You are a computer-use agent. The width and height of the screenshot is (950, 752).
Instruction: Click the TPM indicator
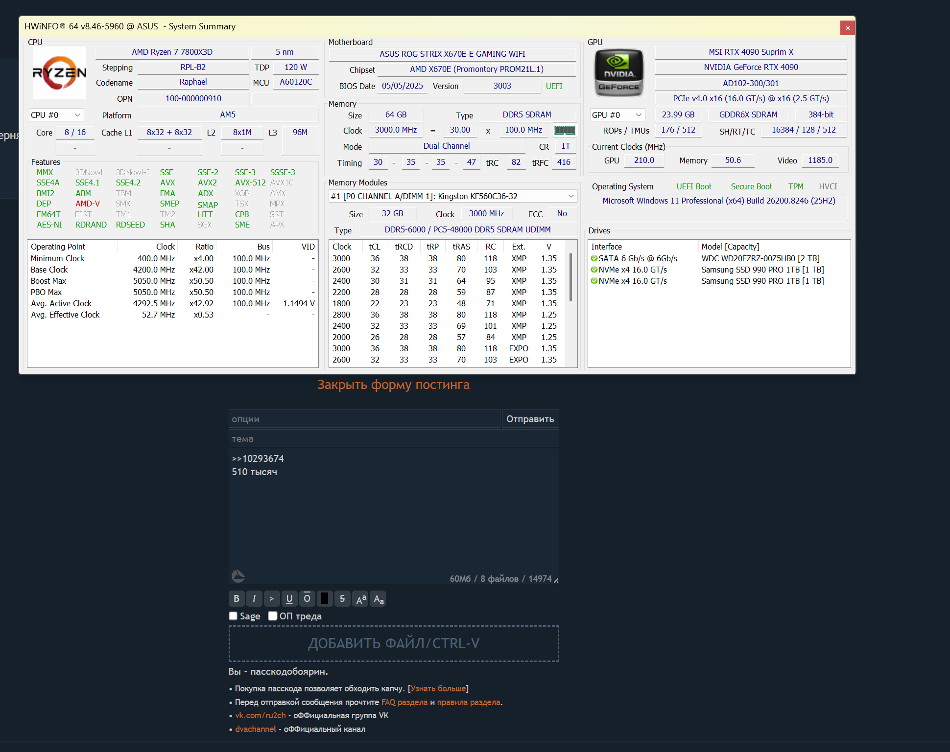coord(796,186)
